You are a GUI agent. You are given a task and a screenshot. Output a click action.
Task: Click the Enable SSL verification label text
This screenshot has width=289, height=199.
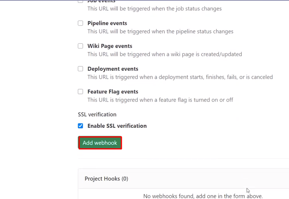point(117,126)
